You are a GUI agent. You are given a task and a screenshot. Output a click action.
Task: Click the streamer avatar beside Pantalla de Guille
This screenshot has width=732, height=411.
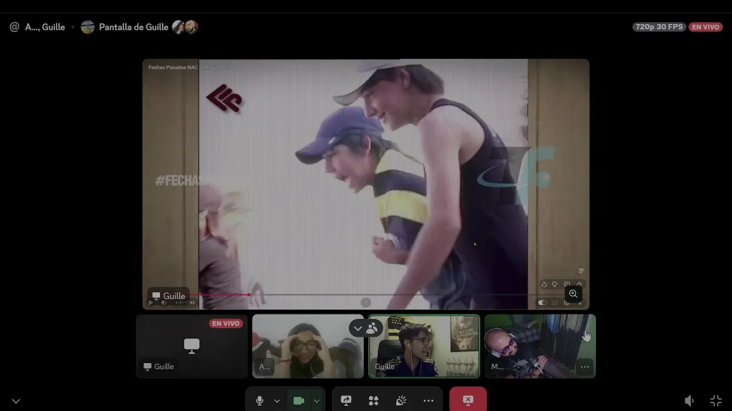[x=87, y=27]
